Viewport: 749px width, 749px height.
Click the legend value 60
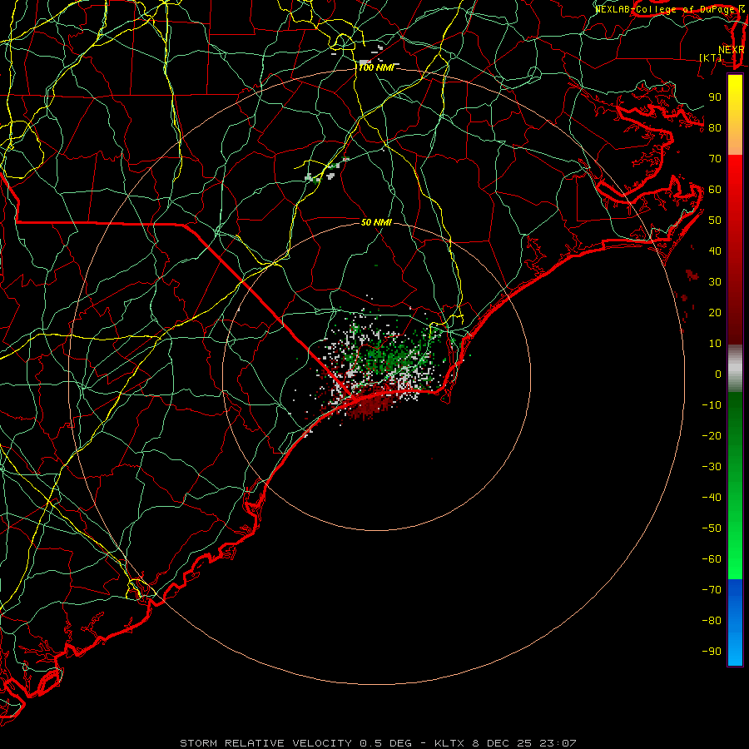click(715, 189)
